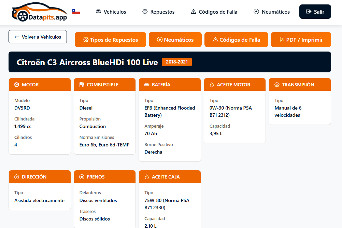342x228 pixels.
Task: Click the orange Códigos de Falla button
Action: coord(236,40)
